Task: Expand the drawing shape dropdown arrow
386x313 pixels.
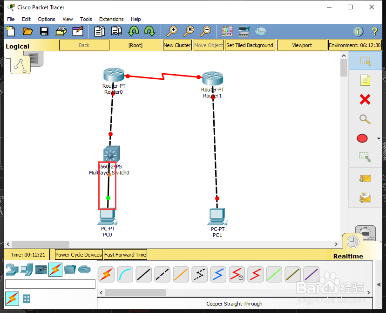Action: pyautogui.click(x=379, y=139)
